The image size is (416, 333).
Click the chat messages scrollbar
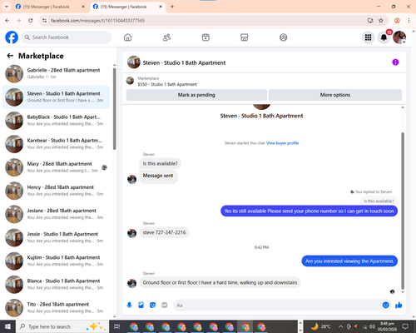(403, 211)
